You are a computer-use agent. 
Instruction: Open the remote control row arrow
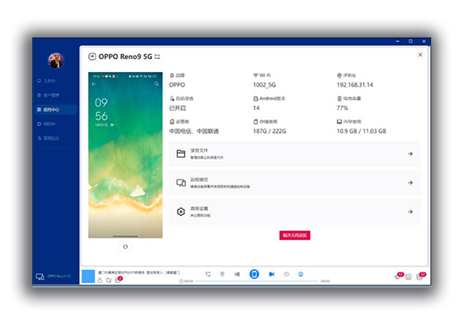tap(410, 183)
